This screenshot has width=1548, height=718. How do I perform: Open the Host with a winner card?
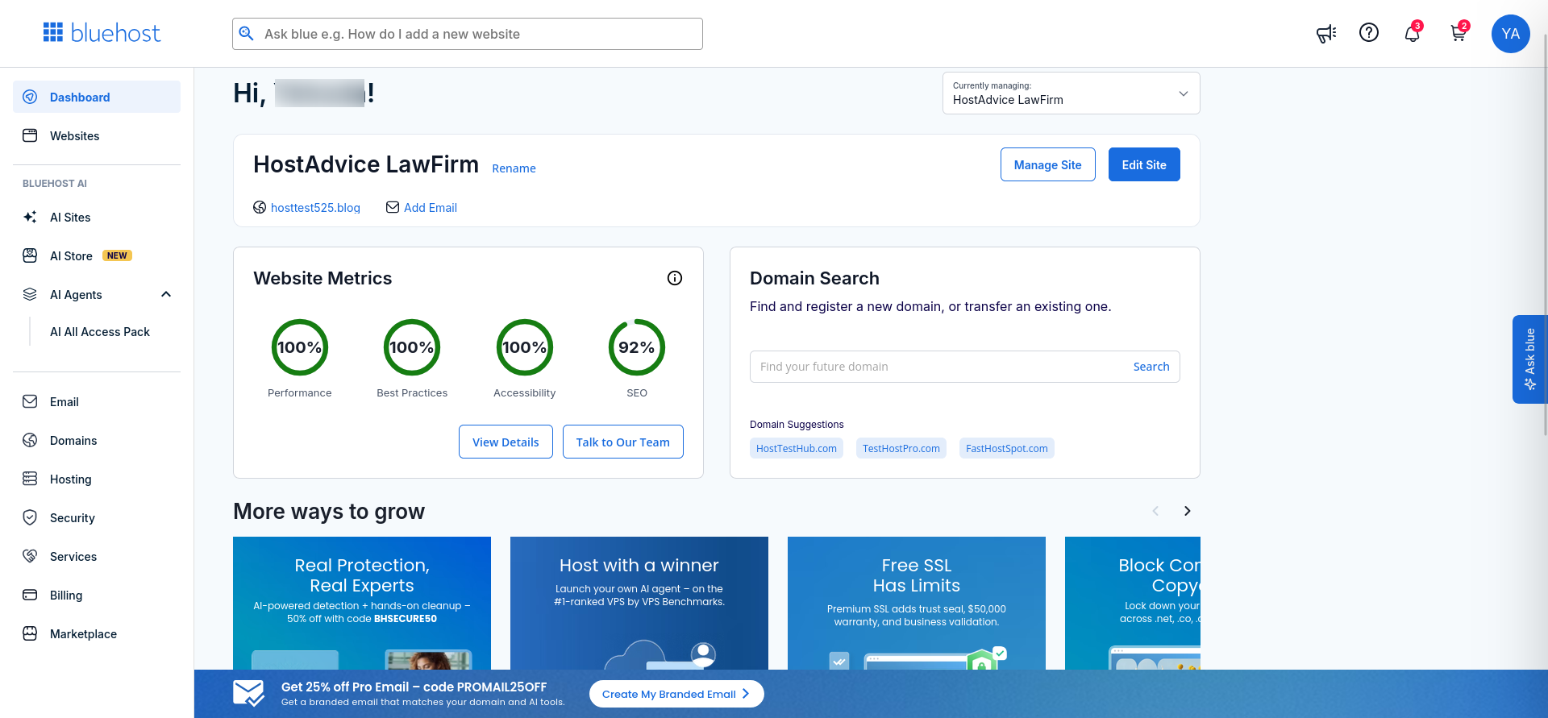pyautogui.click(x=639, y=603)
